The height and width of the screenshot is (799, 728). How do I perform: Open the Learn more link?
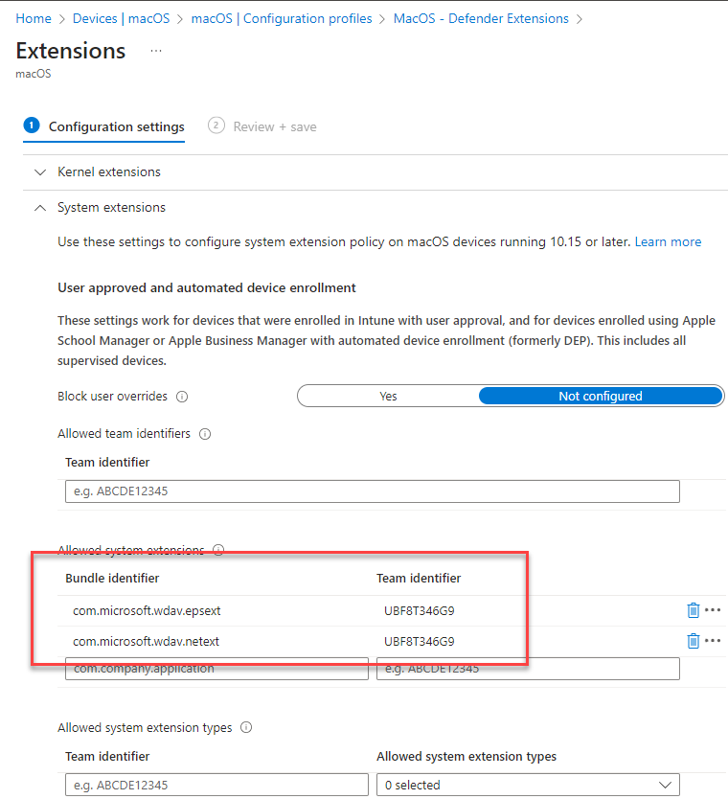[x=668, y=241]
